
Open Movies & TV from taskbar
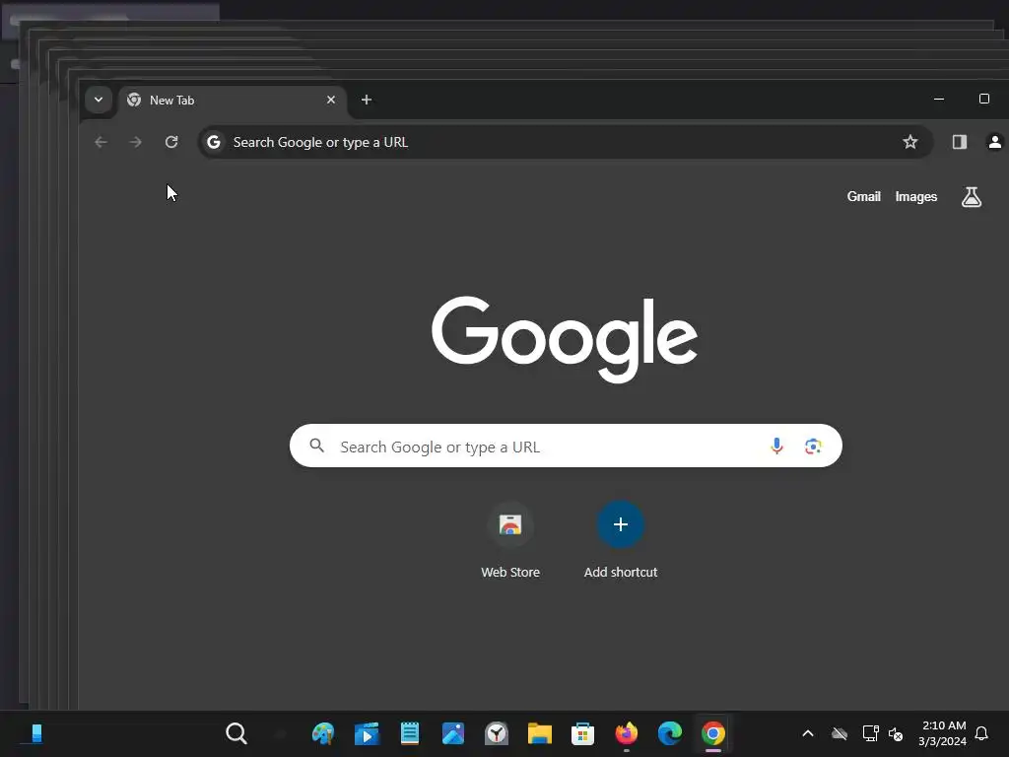[367, 733]
